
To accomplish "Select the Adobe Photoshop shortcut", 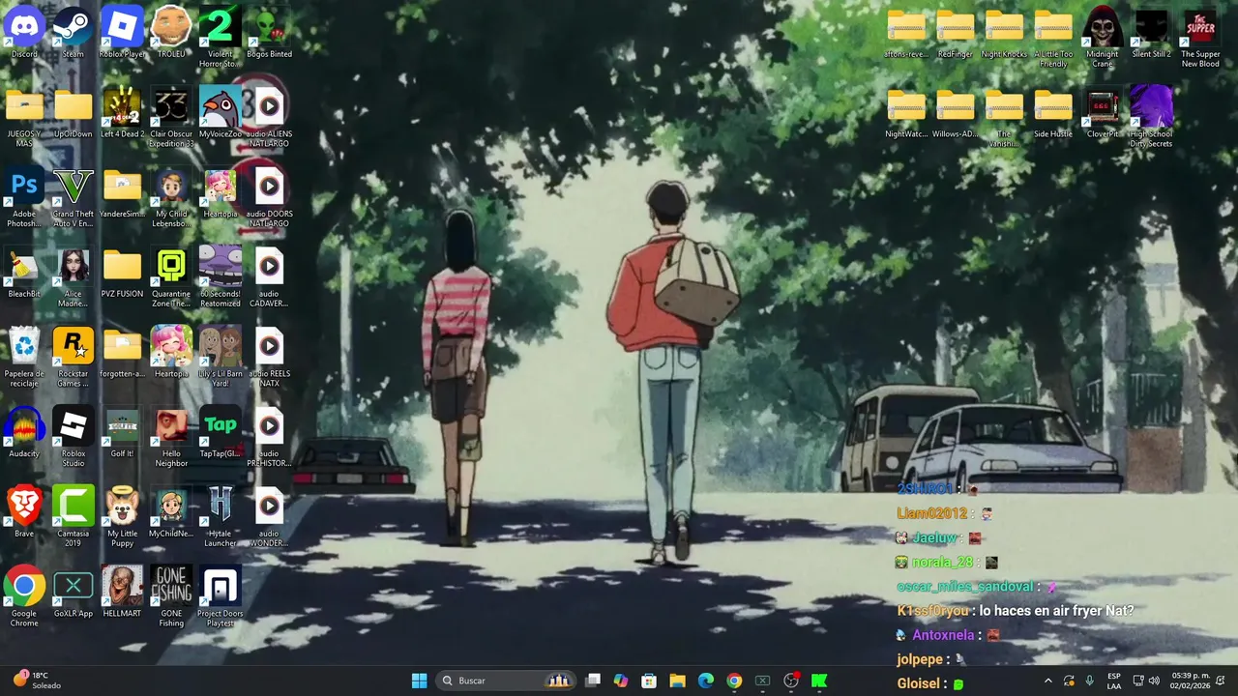I will 24,198.
